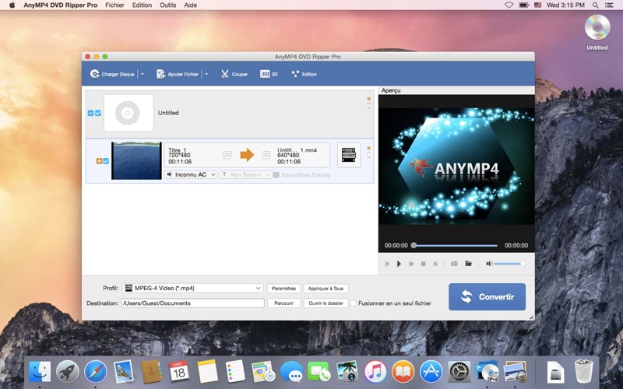The width and height of the screenshot is (623, 389).
Task: Open the Non Sous-titre subtitle dropdown
Action: (x=245, y=174)
